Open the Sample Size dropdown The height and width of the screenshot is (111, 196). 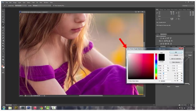pyautogui.click(x=21, y=5)
